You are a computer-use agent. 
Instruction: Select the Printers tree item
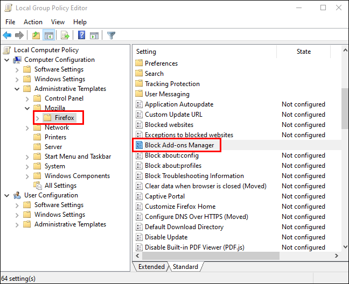(x=55, y=137)
